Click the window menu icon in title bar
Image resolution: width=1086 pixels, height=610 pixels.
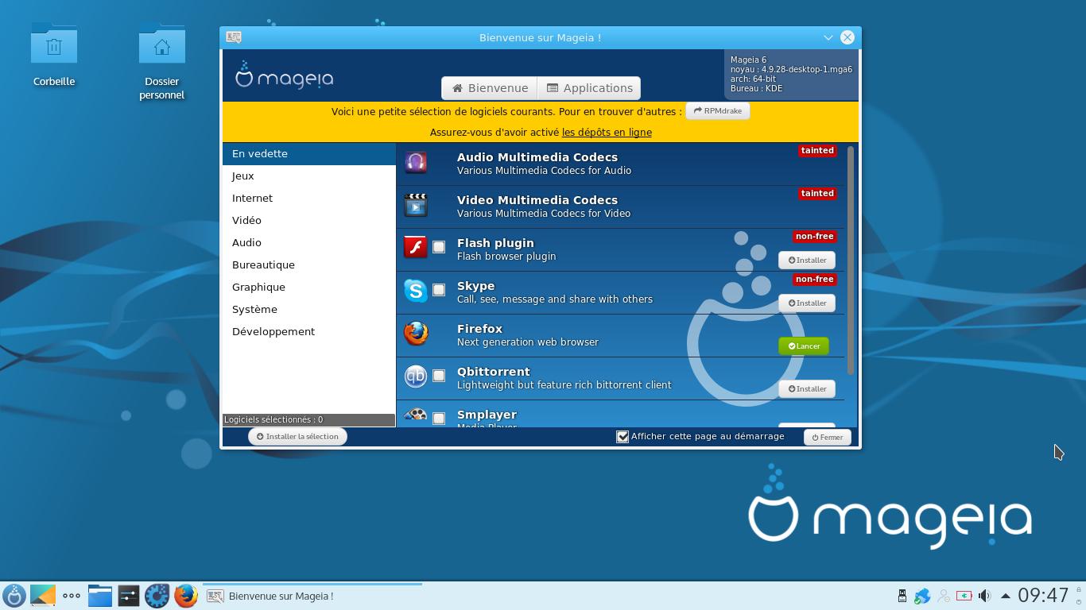click(x=234, y=37)
